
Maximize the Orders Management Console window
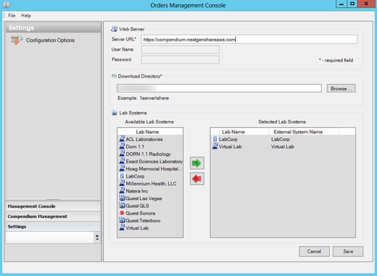(352, 4)
